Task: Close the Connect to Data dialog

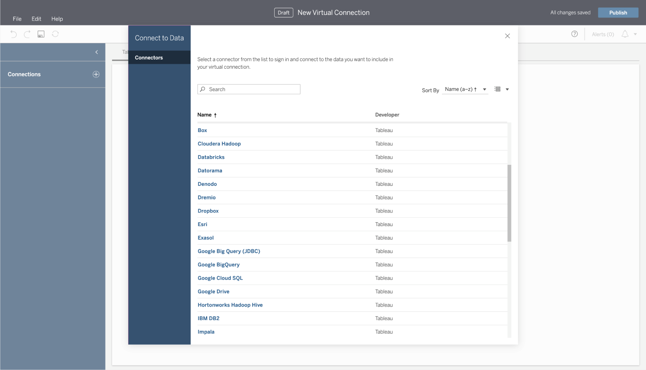Action: 507,36
